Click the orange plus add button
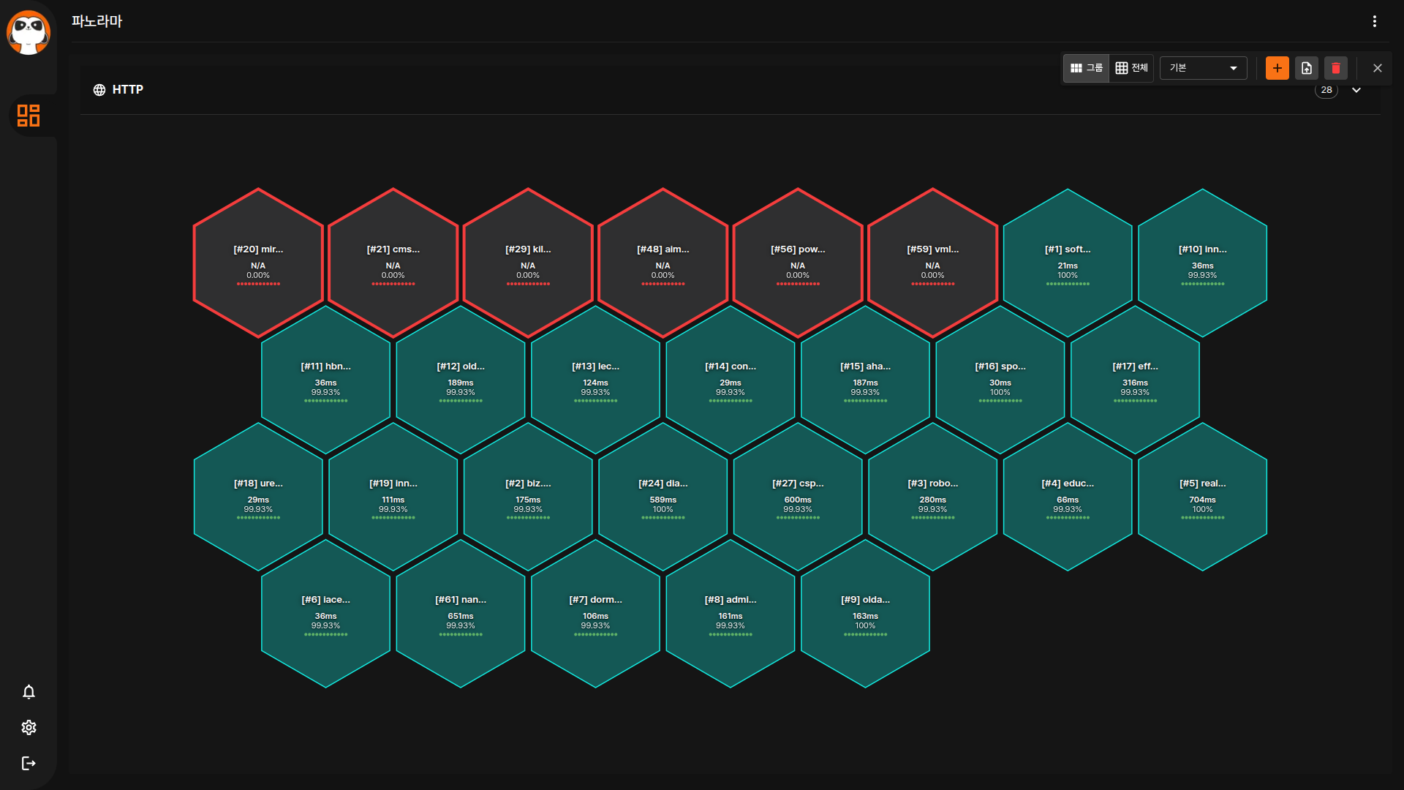The height and width of the screenshot is (790, 1404). [1277, 68]
